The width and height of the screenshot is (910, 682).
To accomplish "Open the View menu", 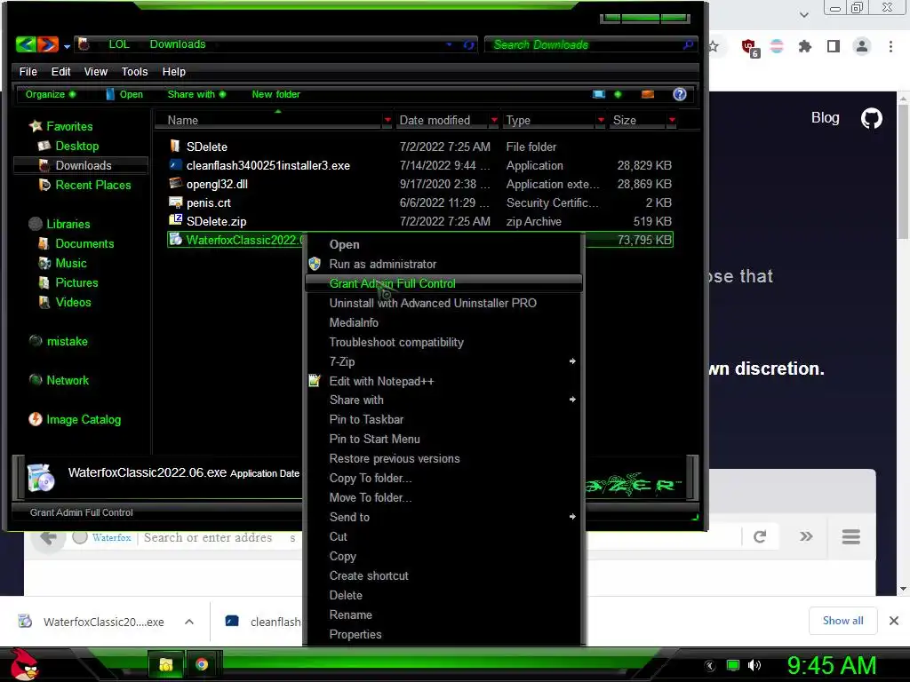I will tap(96, 71).
